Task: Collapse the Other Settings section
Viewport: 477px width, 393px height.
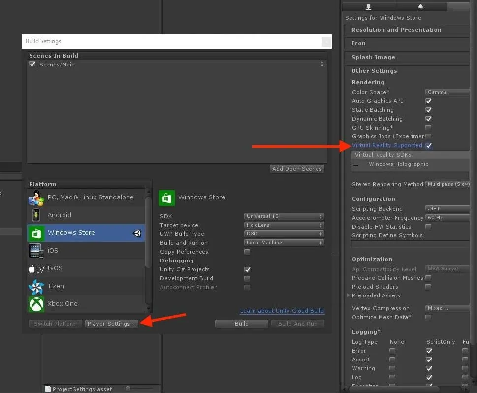Action: coord(407,71)
